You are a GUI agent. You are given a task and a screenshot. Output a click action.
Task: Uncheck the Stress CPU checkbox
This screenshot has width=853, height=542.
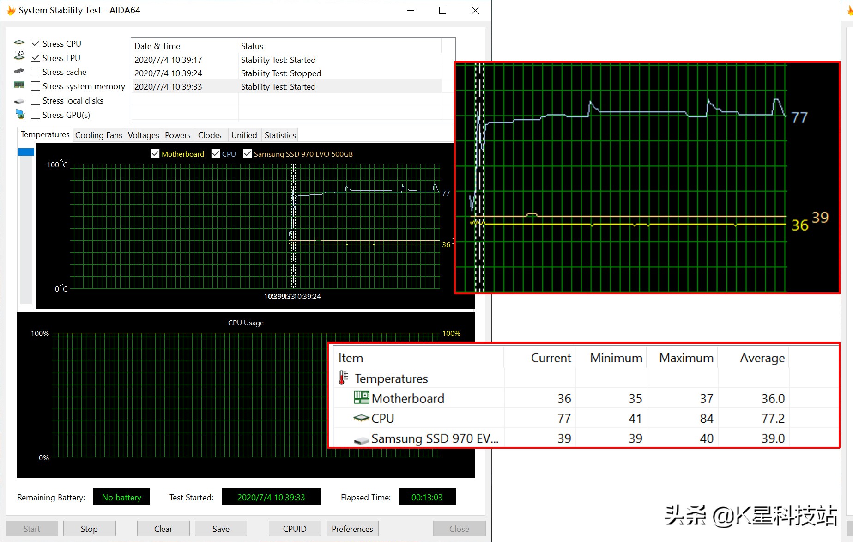click(36, 43)
